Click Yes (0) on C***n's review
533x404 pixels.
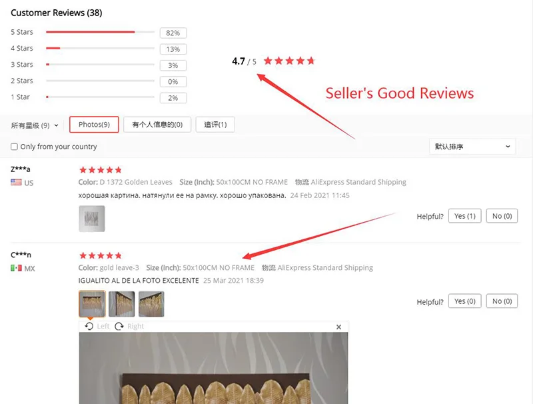point(464,301)
